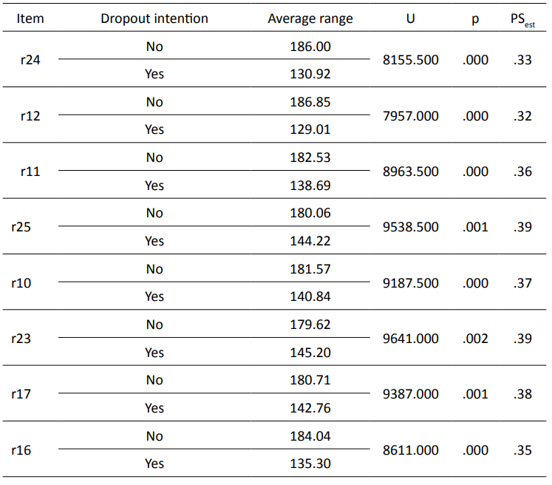Viewport: 552px width, 485px height.
Task: Select the "PS est" column header
Action: click(524, 19)
